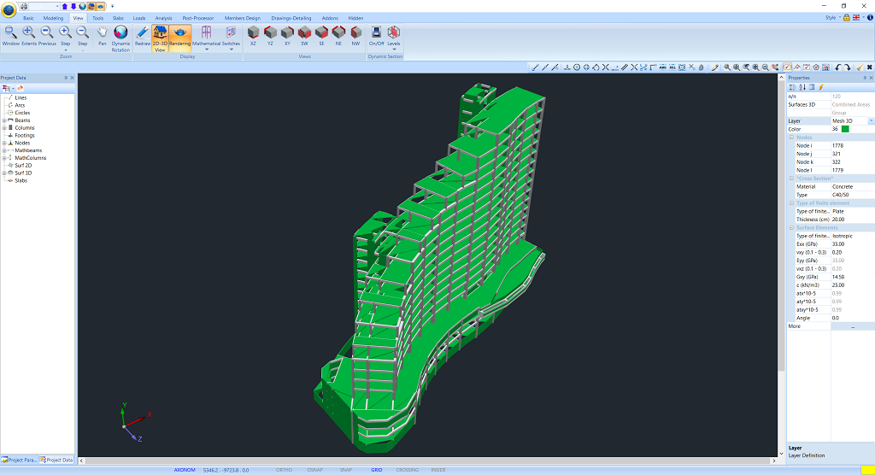Click the More ellipsis button in Properties
Image resolution: width=875 pixels, height=475 pixels.
[852, 326]
